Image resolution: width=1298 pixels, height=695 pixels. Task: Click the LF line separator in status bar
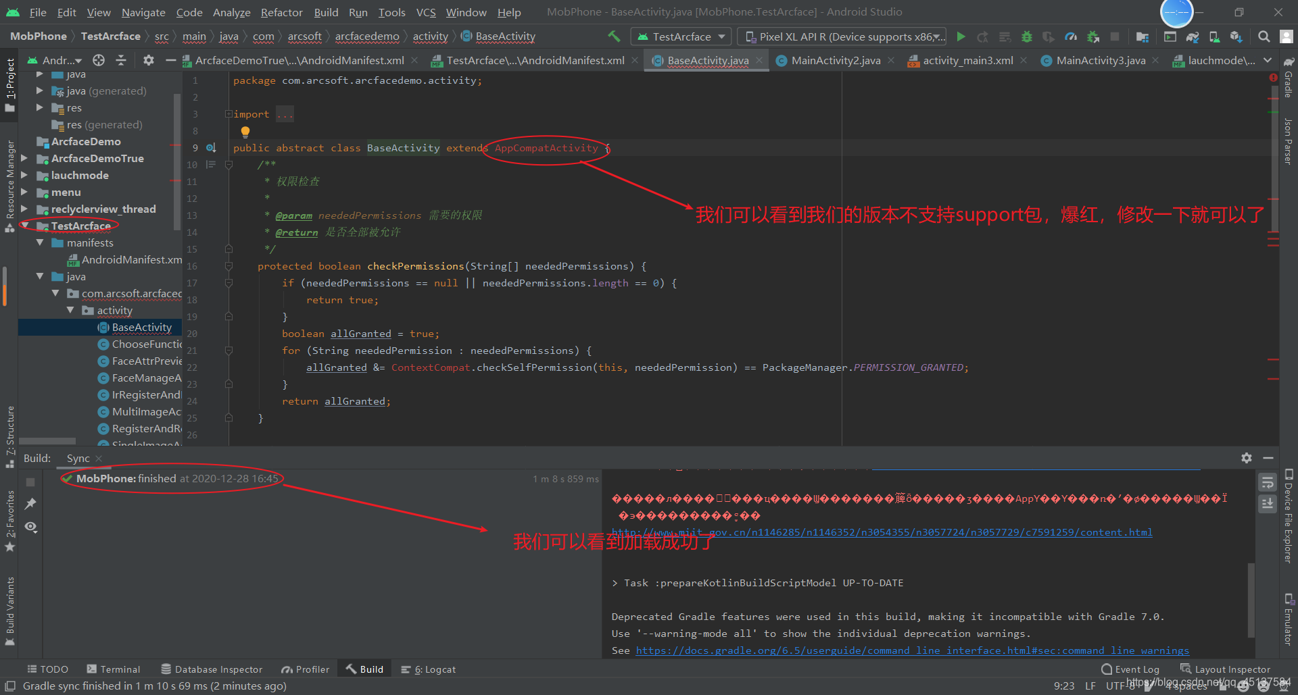click(1090, 686)
